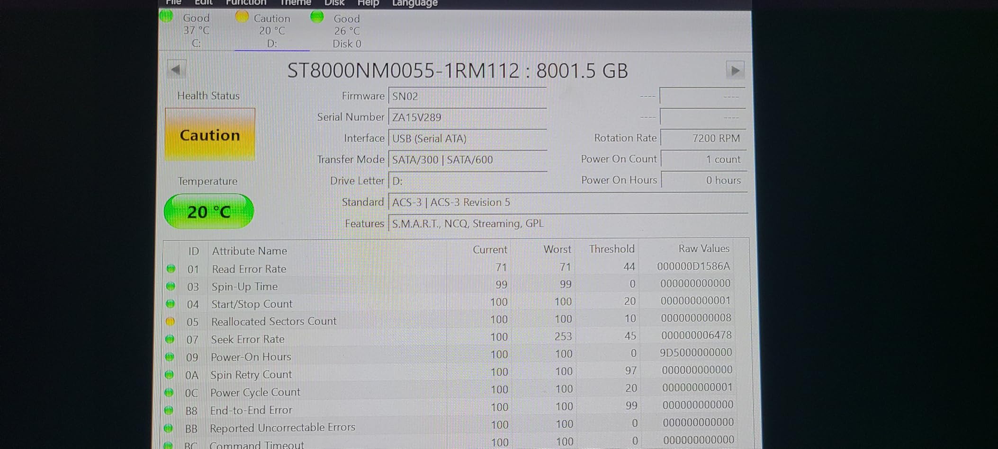Click the Rotation Rate value 7200 RPM

(703, 138)
